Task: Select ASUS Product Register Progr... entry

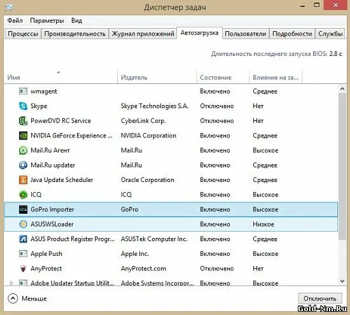Action: (x=73, y=239)
